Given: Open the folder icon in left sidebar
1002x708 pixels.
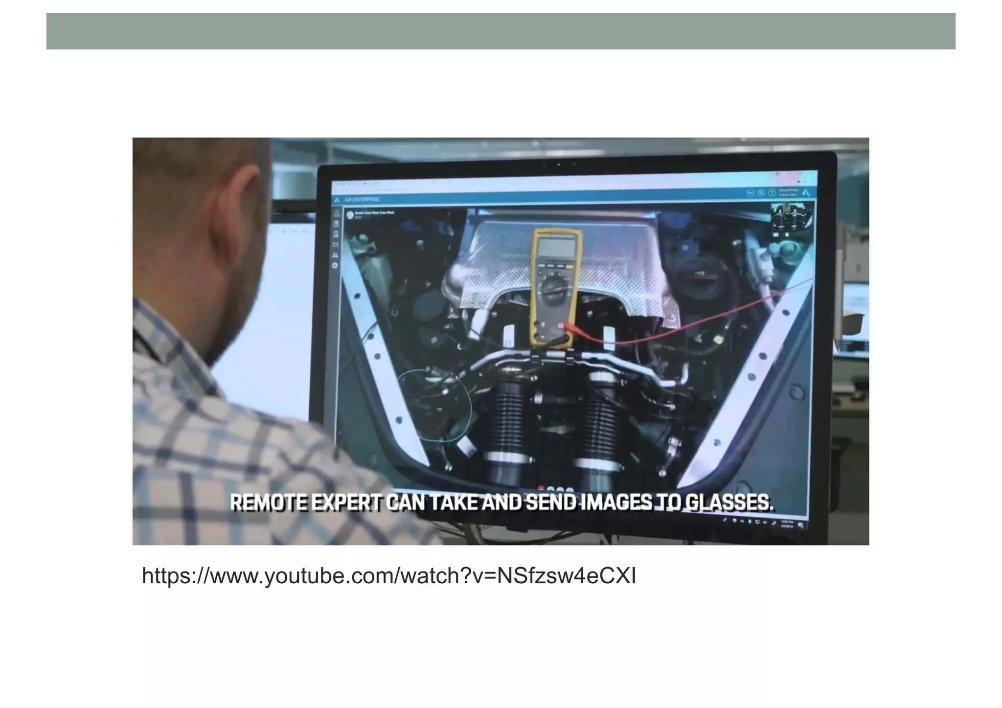Looking at the screenshot, I should coord(336,245).
